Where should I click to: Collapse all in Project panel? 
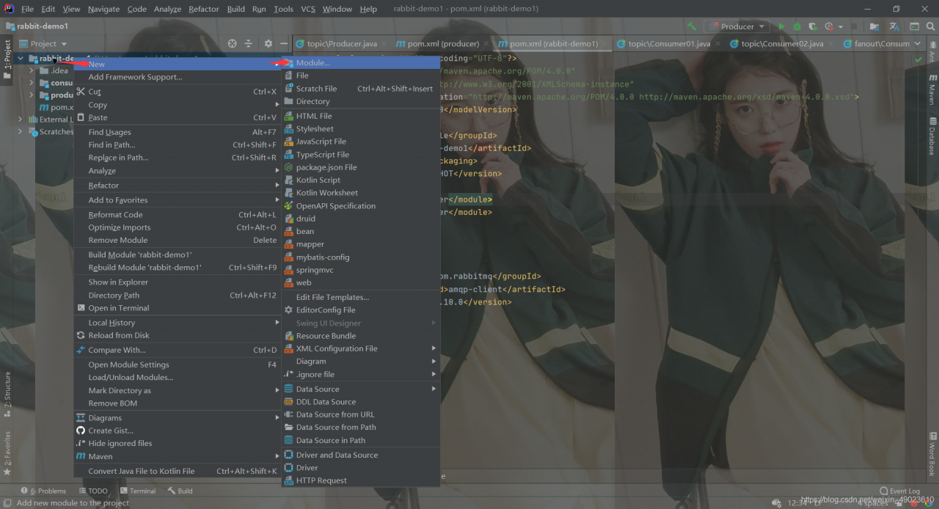point(249,44)
